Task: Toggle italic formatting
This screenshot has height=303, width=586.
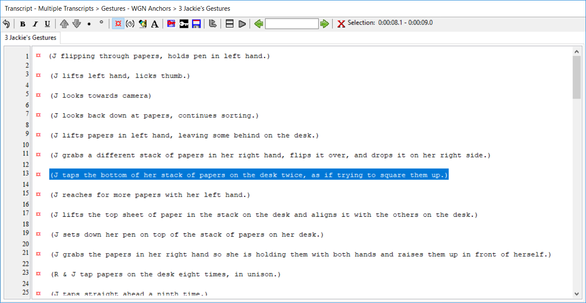Action: 35,24
